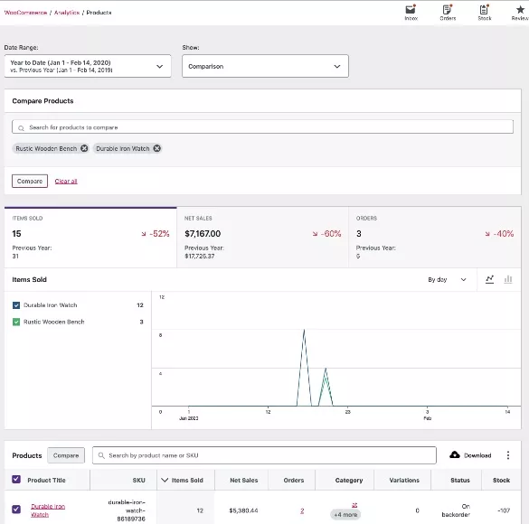Screen dimensions: 529x524
Task: Open Durable Iron Watch product link
Action: point(48,510)
